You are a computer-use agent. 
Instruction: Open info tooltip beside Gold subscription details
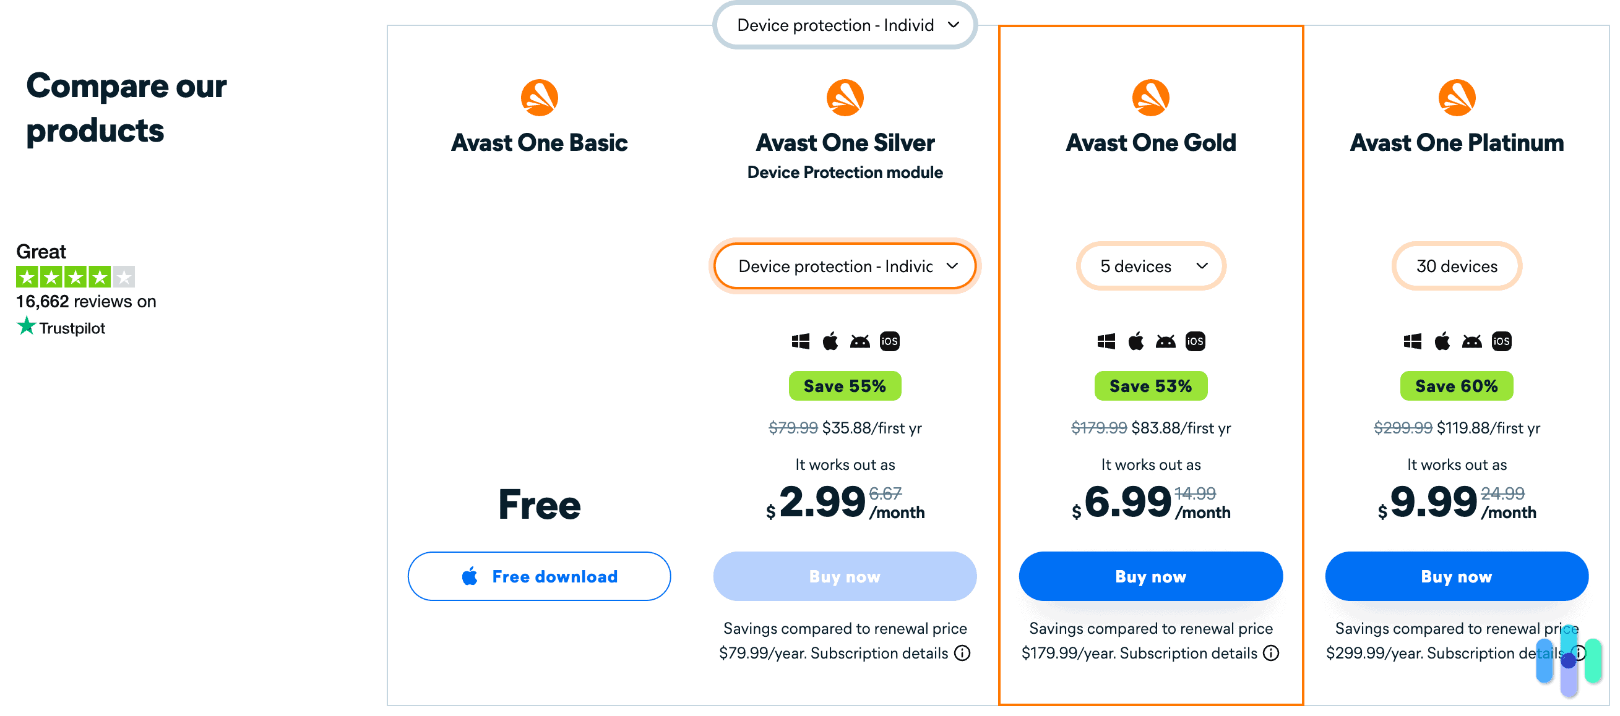1272,653
